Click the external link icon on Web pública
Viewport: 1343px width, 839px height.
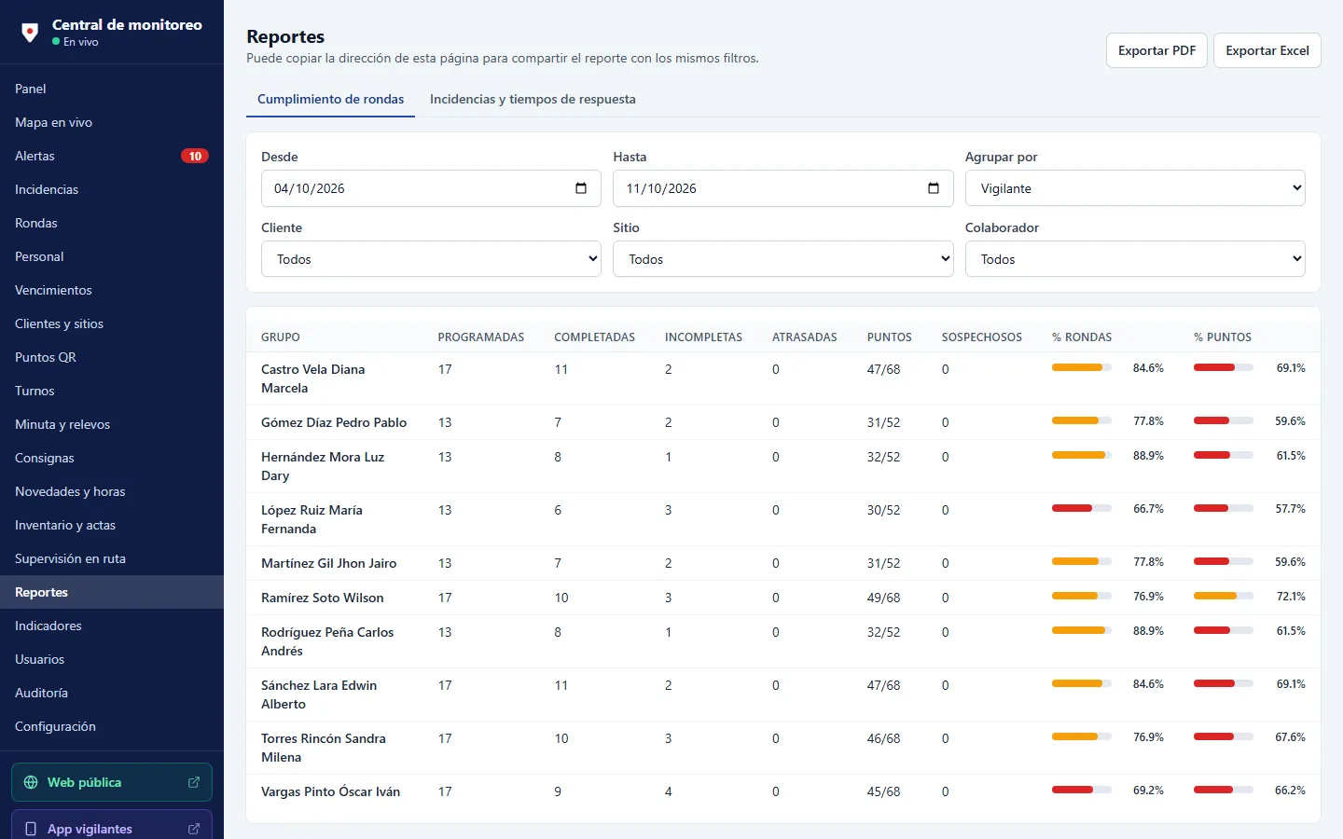pyautogui.click(x=194, y=782)
